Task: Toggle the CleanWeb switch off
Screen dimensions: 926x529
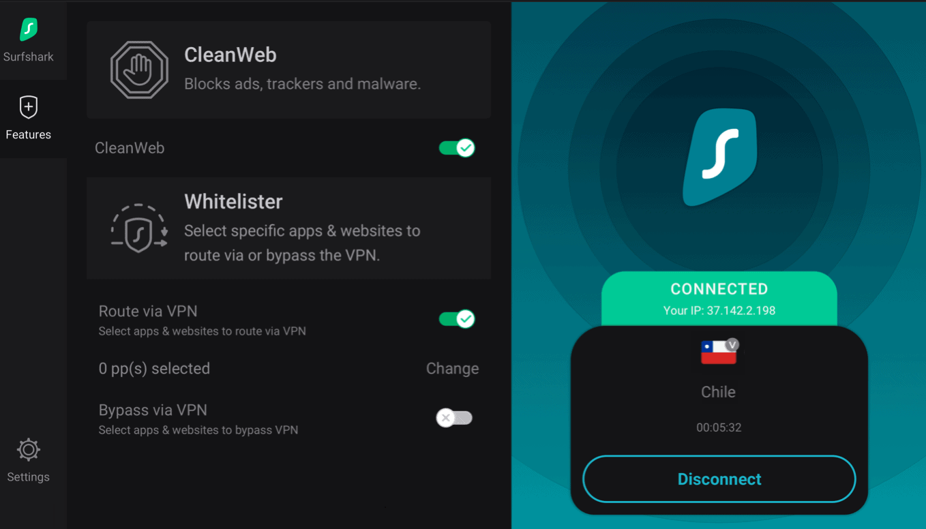Action: (457, 148)
